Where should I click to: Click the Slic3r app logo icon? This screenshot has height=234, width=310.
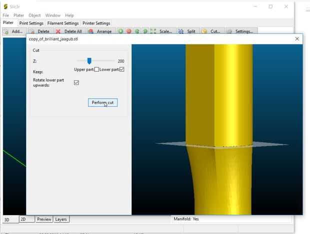5,6
